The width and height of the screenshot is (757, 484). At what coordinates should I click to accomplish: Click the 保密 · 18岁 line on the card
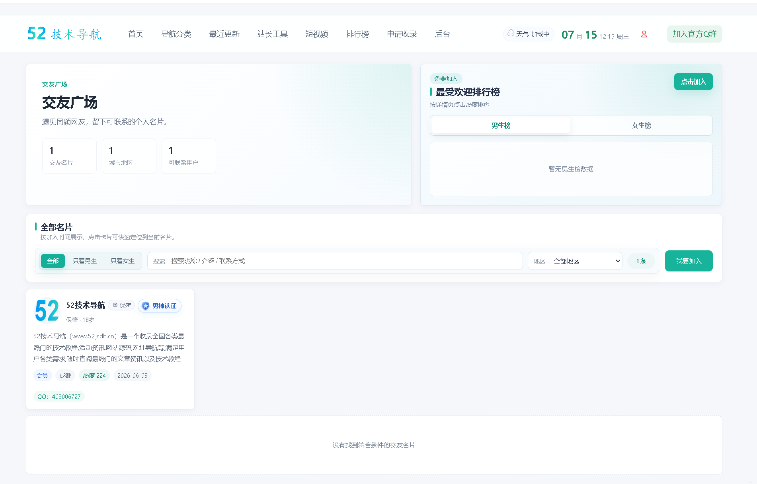click(x=80, y=320)
